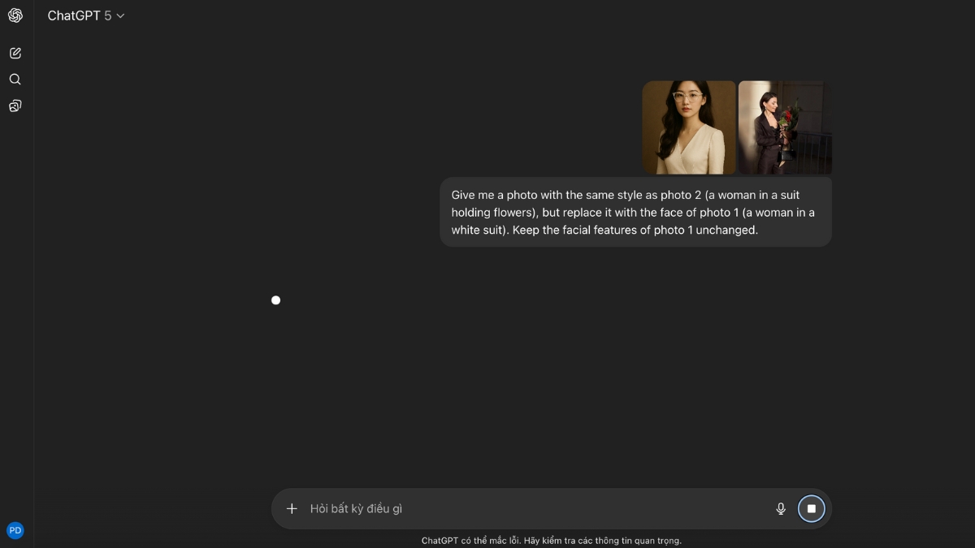Click the ChatGPT logo at the sidebar top

click(x=15, y=15)
